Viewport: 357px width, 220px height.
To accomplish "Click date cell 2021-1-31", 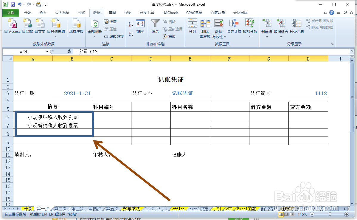I will [x=72, y=93].
